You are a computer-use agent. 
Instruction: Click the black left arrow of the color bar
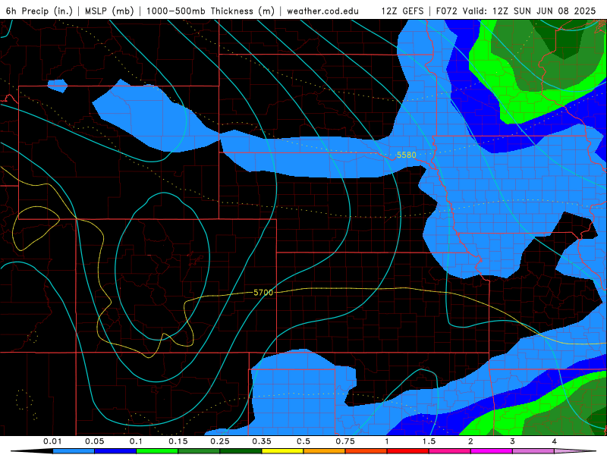pos(32,451)
